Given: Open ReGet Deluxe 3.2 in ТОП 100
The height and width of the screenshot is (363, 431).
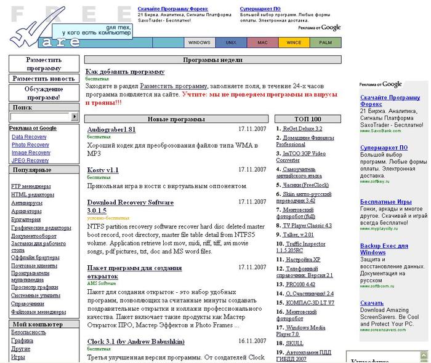Looking at the screenshot, I should (302, 129).
